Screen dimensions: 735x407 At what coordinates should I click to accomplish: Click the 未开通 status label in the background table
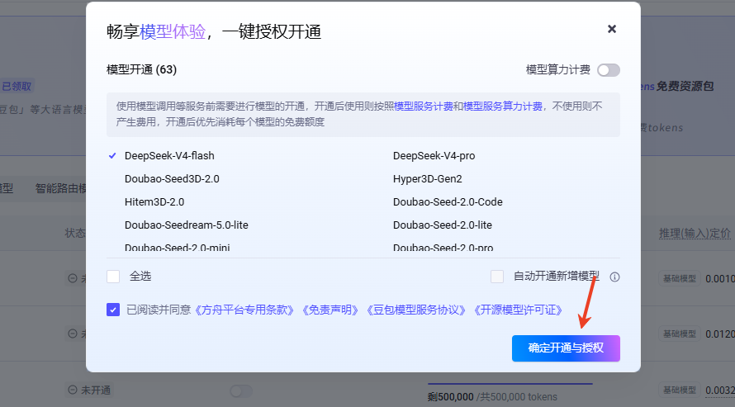point(89,390)
